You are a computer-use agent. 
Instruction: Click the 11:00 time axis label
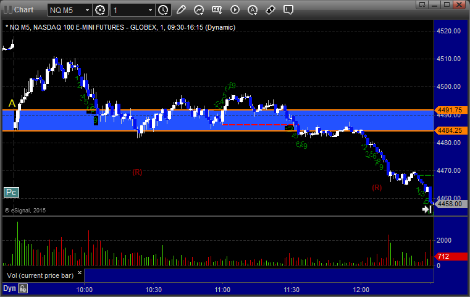coord(222,290)
